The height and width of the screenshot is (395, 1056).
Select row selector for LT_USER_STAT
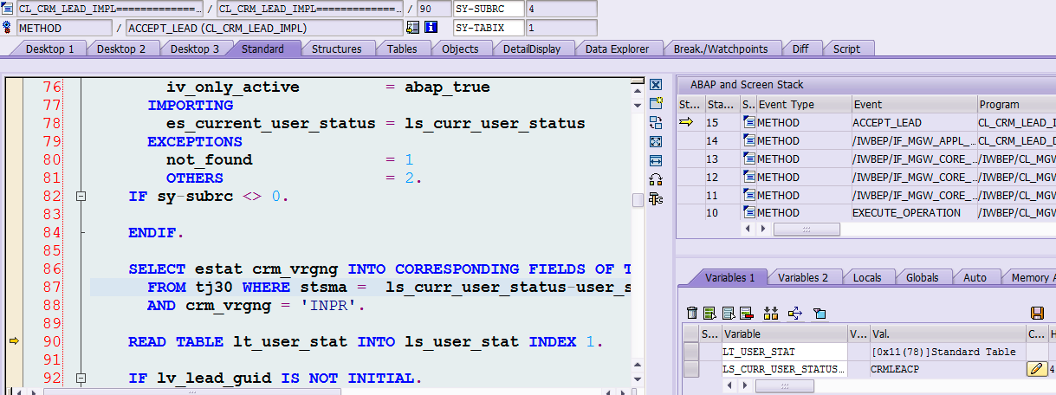coord(690,352)
